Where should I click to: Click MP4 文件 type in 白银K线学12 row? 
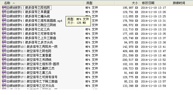[92, 55]
